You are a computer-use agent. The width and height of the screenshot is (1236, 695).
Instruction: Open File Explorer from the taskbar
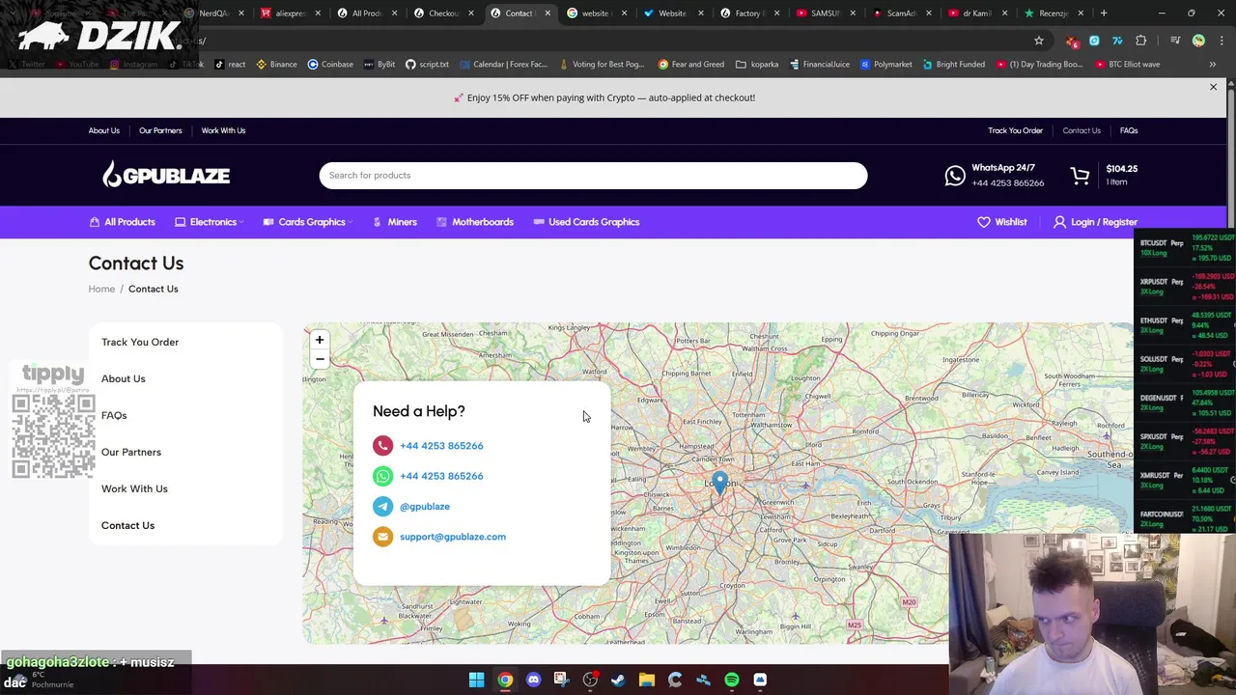[x=646, y=680]
